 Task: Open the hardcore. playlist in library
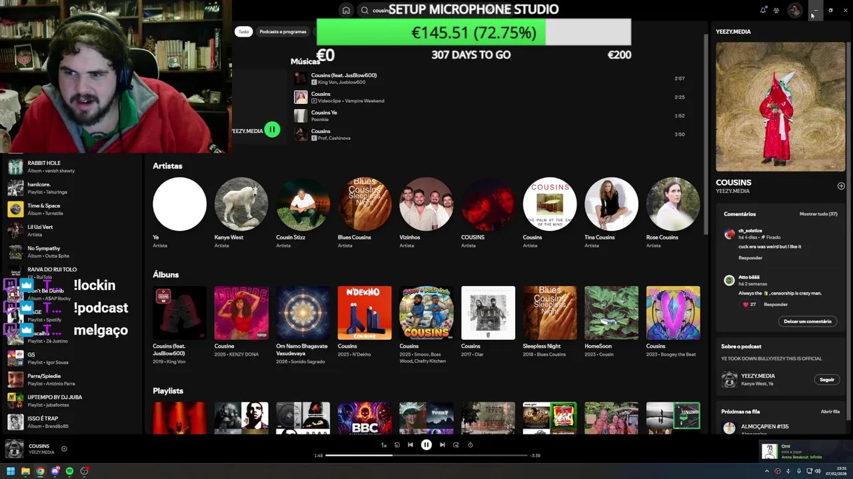coord(72,188)
